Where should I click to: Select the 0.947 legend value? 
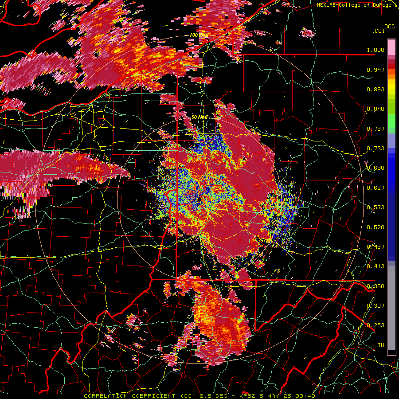coord(376,70)
